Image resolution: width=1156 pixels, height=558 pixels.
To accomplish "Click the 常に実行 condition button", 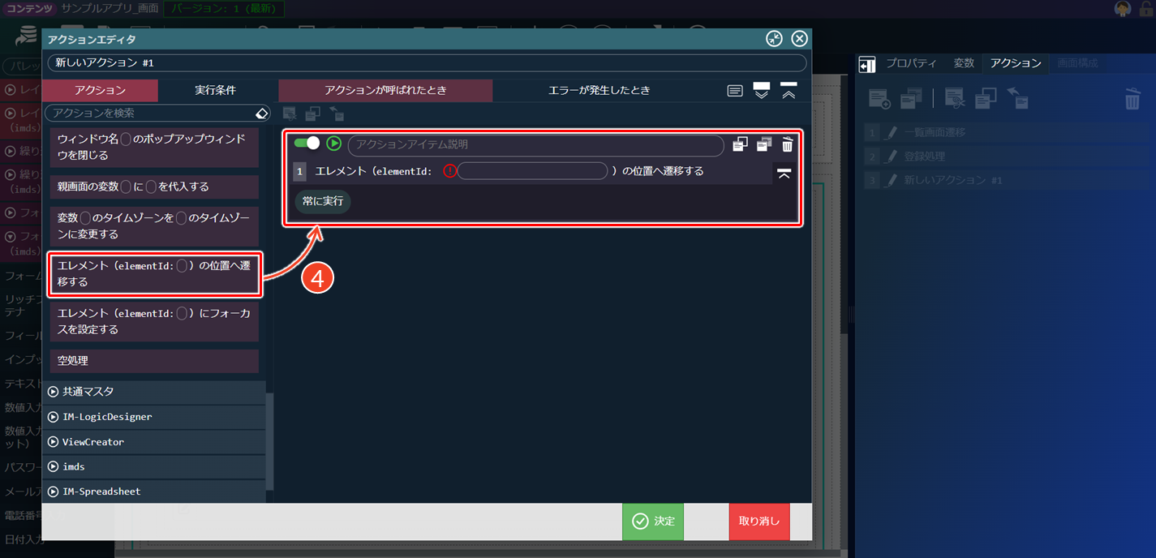I will 323,201.
